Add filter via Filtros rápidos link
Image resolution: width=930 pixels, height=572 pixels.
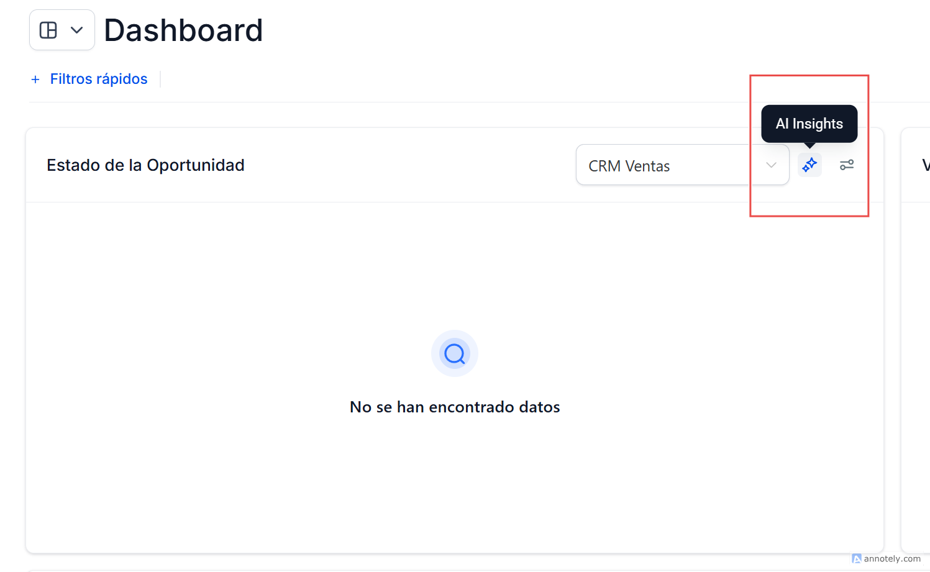tap(99, 79)
